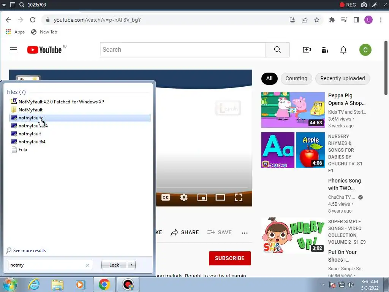Launch the highlighted notmyfaultc result
389x292 pixels.
coord(80,118)
